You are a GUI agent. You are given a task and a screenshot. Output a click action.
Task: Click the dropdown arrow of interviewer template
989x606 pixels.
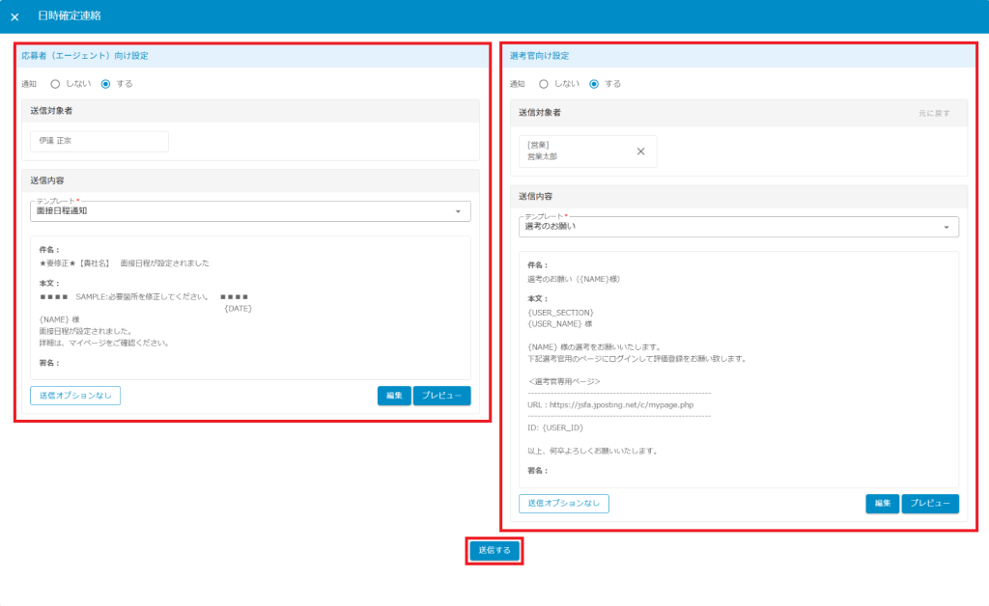(x=946, y=227)
